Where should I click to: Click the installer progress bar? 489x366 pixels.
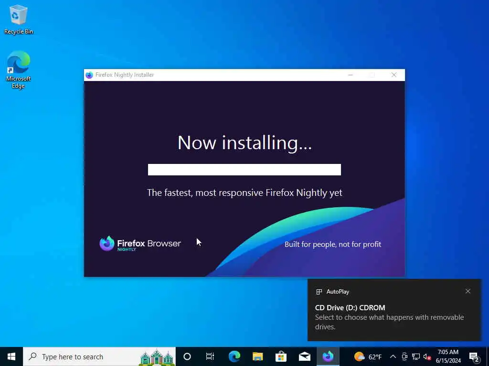[244, 170]
